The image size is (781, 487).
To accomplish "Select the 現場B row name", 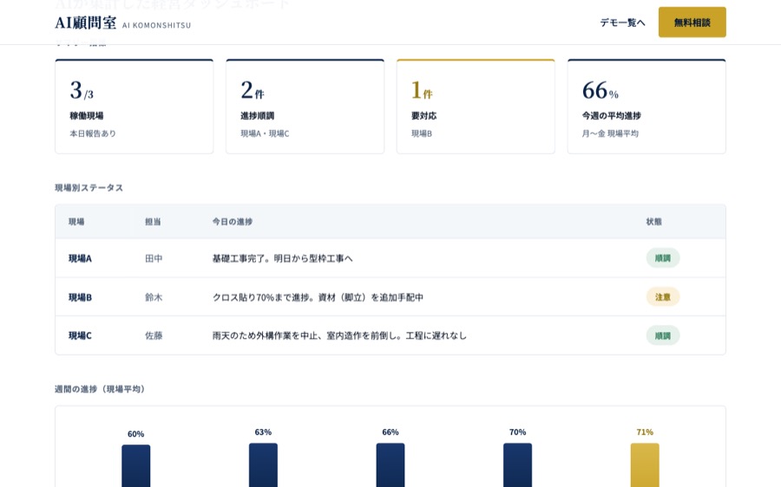I will click(x=80, y=297).
